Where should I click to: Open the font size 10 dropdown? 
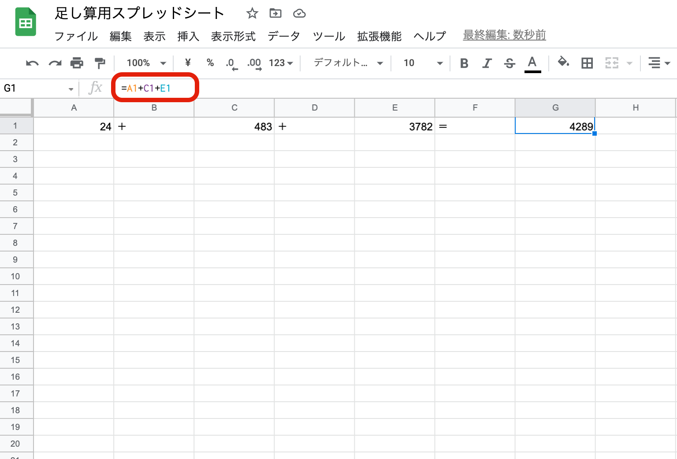click(423, 63)
